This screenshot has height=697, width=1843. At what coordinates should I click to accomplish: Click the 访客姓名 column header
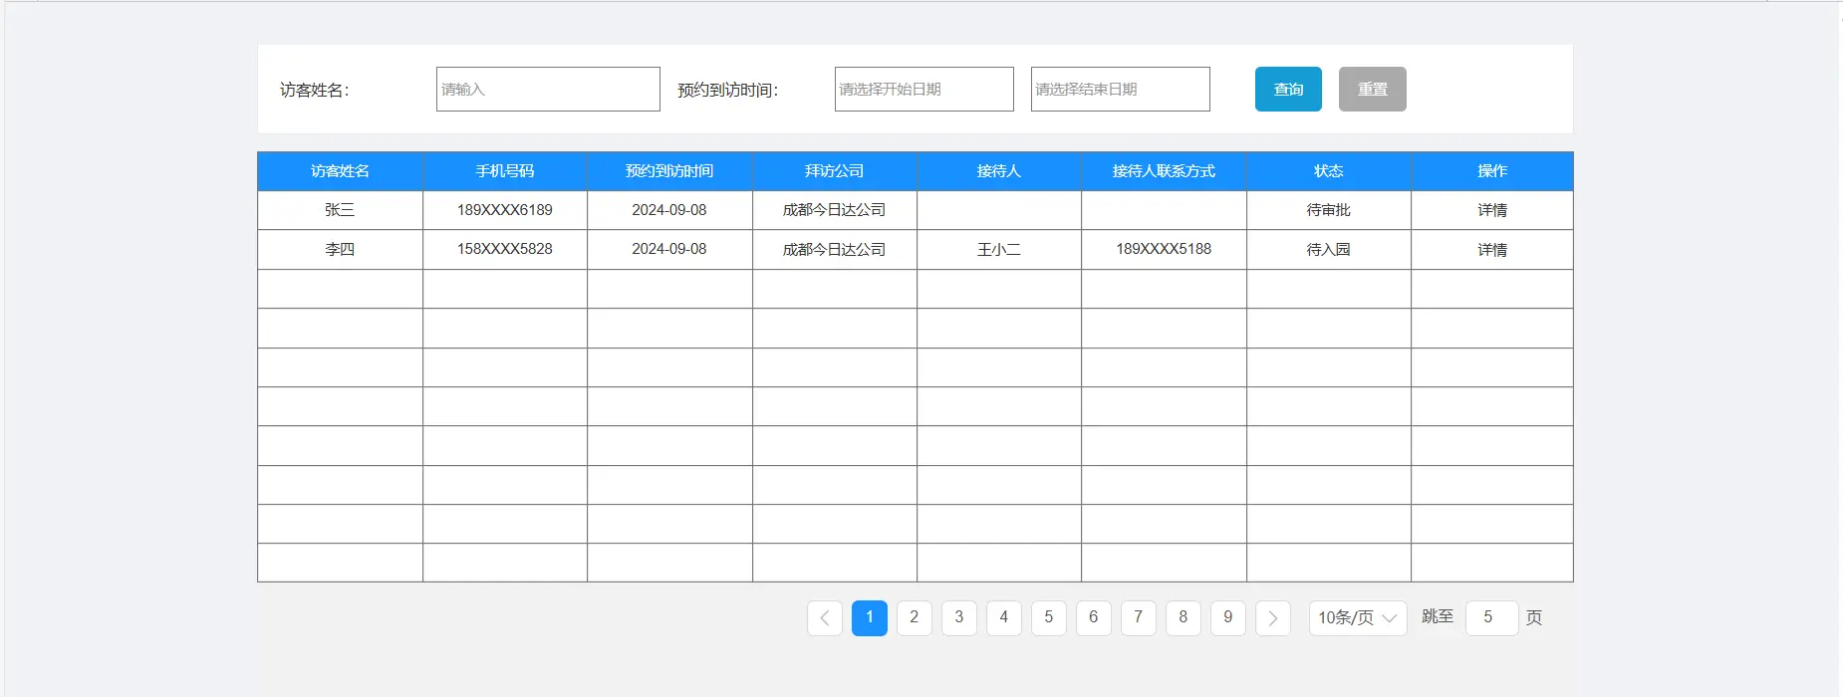(x=340, y=171)
